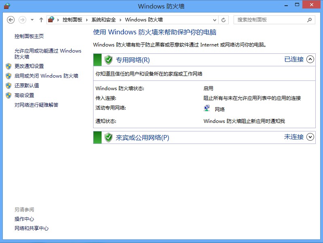The height and width of the screenshot is (243, 323).
Task: Open the recent locations dropdown arrow
Action: point(32,20)
